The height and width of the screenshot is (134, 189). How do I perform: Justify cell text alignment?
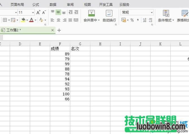(70, 20)
